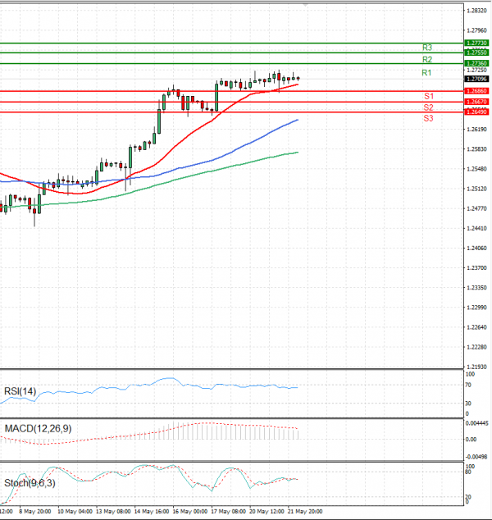492x520 pixels.
Task: Click the 1.27960 price axis value
Action: [476, 30]
